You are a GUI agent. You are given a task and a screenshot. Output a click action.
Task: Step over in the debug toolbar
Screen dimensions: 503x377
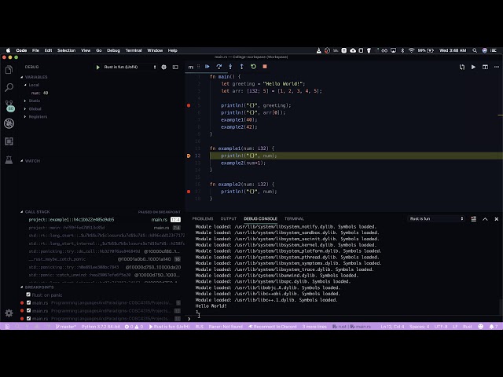218,67
